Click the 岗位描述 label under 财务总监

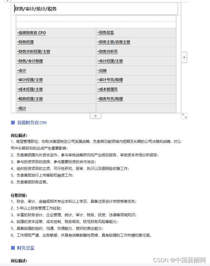click(19, 261)
